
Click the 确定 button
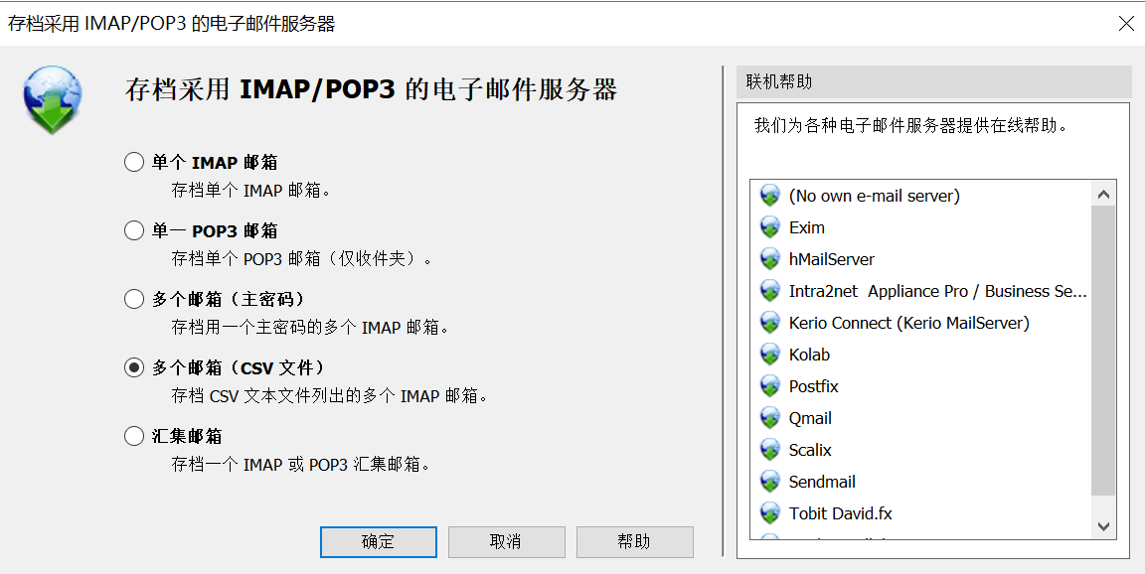[x=379, y=542]
